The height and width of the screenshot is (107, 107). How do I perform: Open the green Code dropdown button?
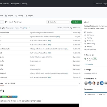(x=77, y=22)
